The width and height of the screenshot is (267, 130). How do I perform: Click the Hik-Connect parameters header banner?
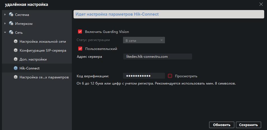[169, 14]
